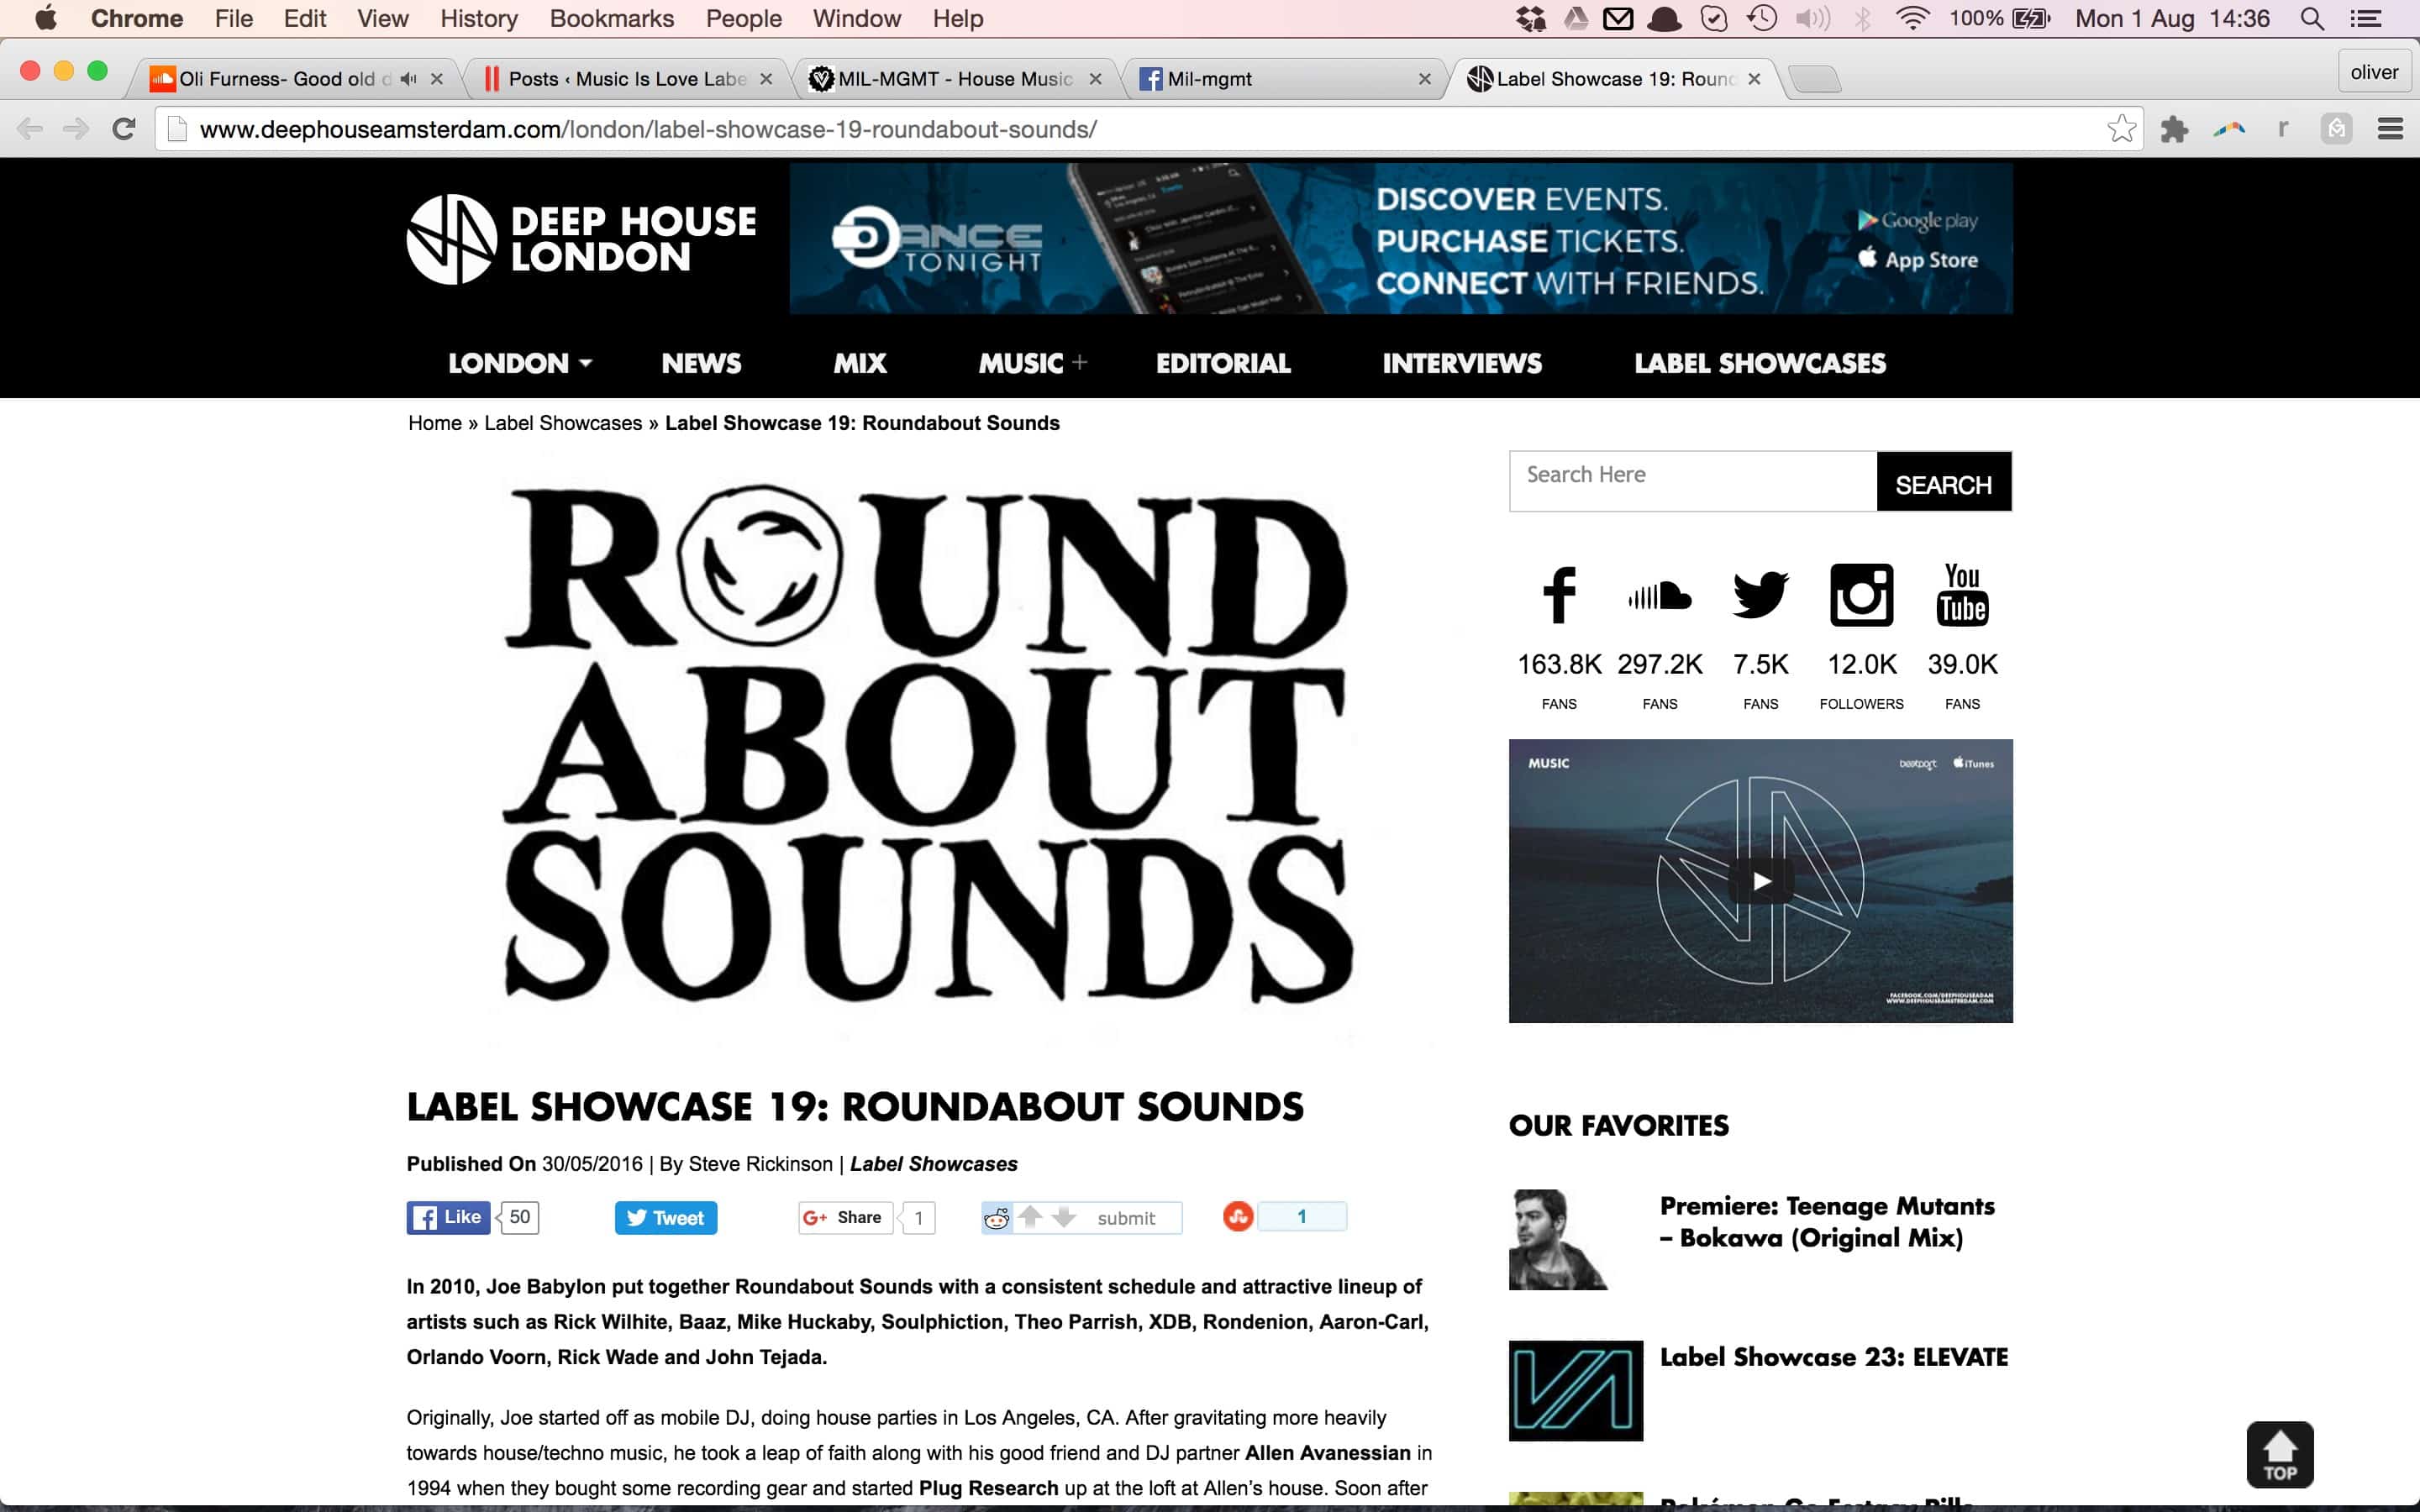The height and width of the screenshot is (1512, 2420).
Task: Click the Tweet button
Action: [x=665, y=1217]
